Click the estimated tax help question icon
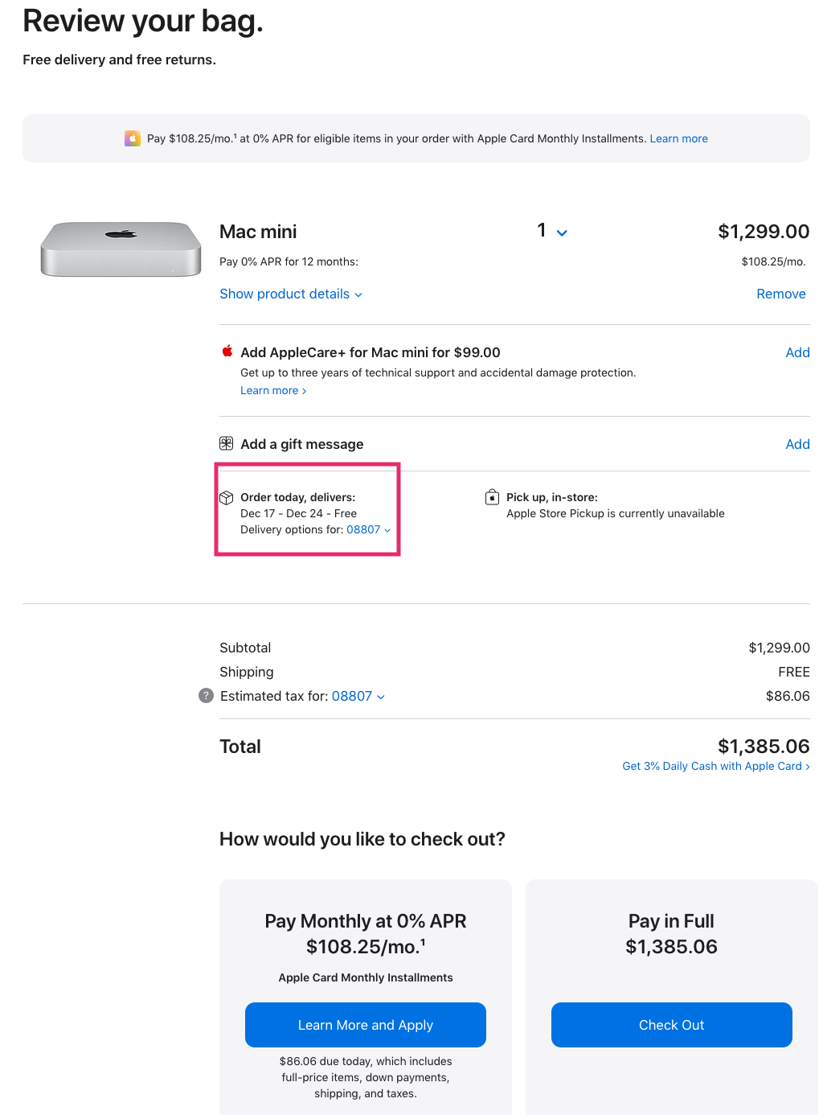823x1115 pixels. pyautogui.click(x=206, y=696)
